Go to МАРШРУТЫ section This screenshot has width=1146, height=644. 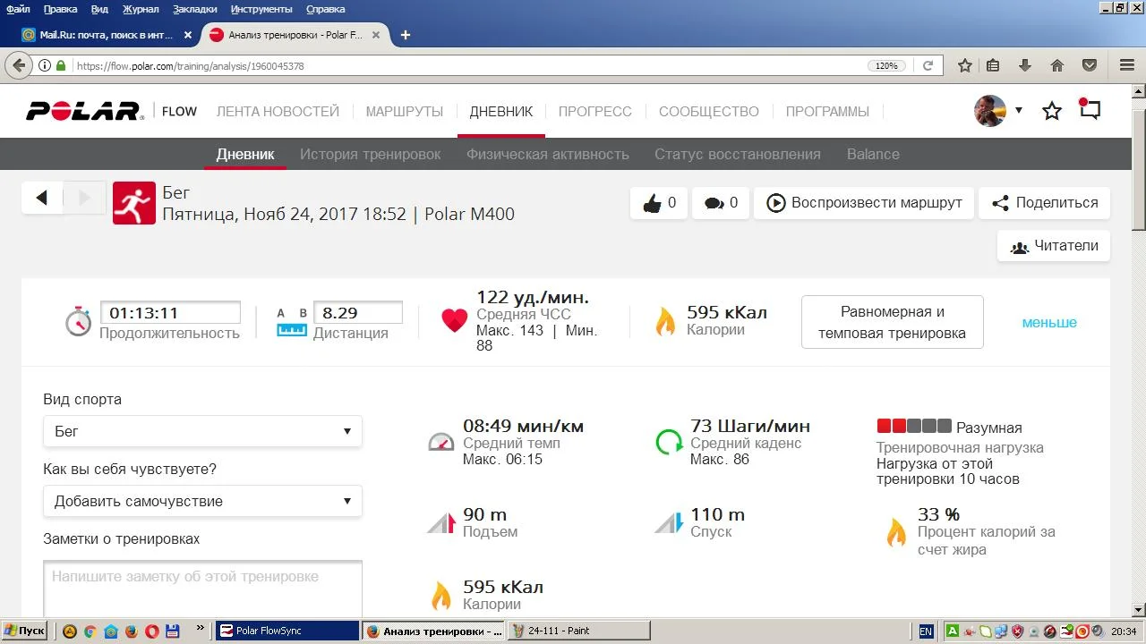point(405,112)
